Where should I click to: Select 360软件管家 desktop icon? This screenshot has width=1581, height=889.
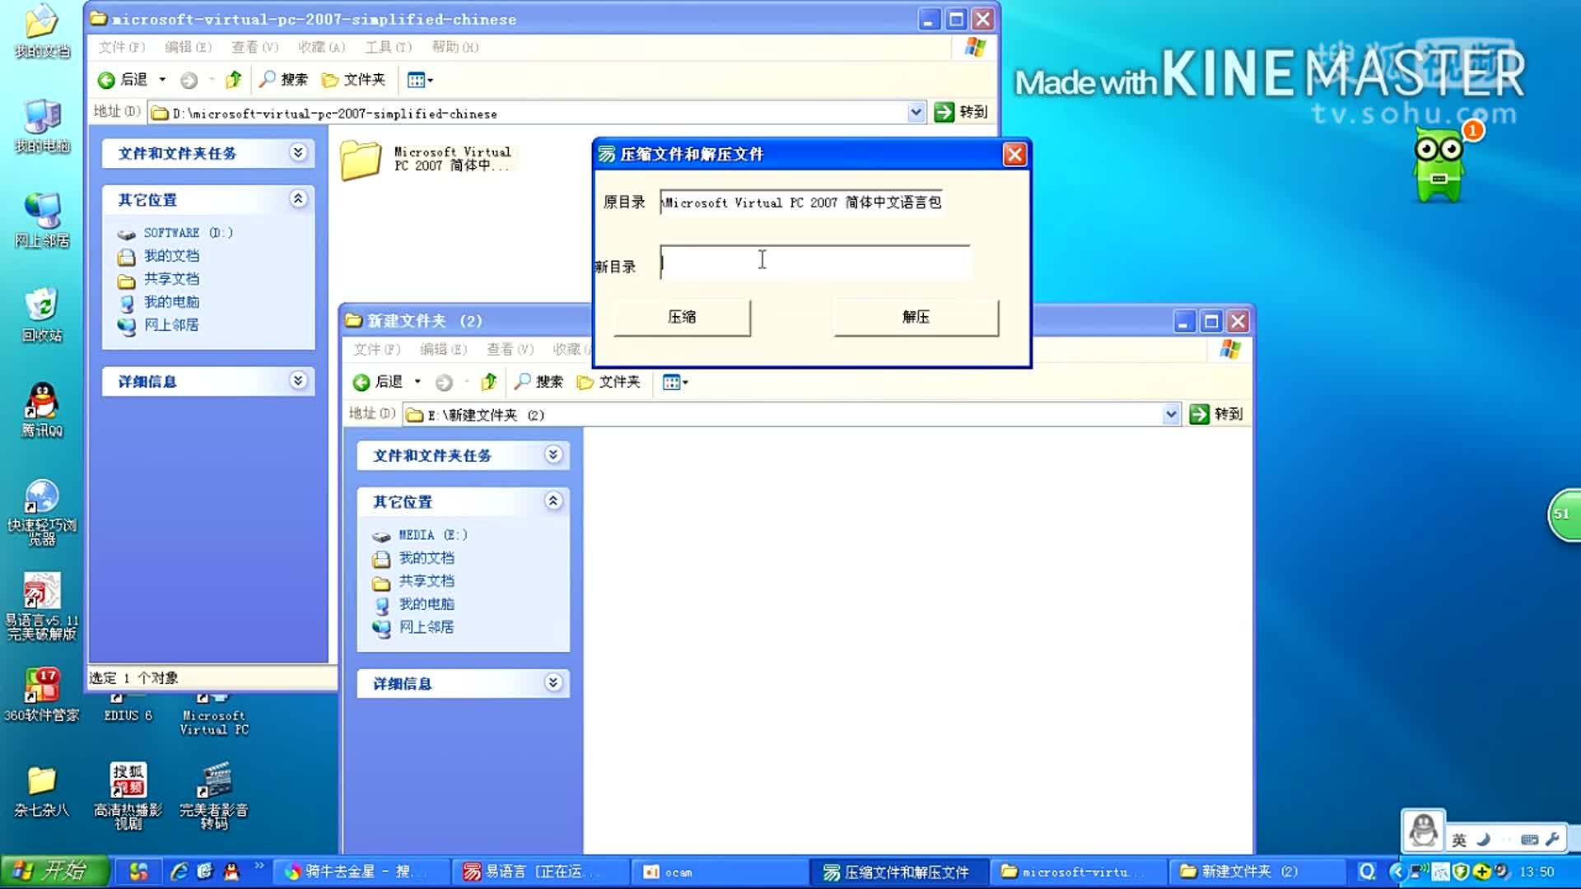pyautogui.click(x=42, y=696)
